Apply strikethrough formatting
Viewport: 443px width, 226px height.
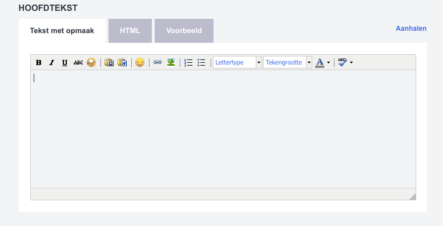point(78,62)
